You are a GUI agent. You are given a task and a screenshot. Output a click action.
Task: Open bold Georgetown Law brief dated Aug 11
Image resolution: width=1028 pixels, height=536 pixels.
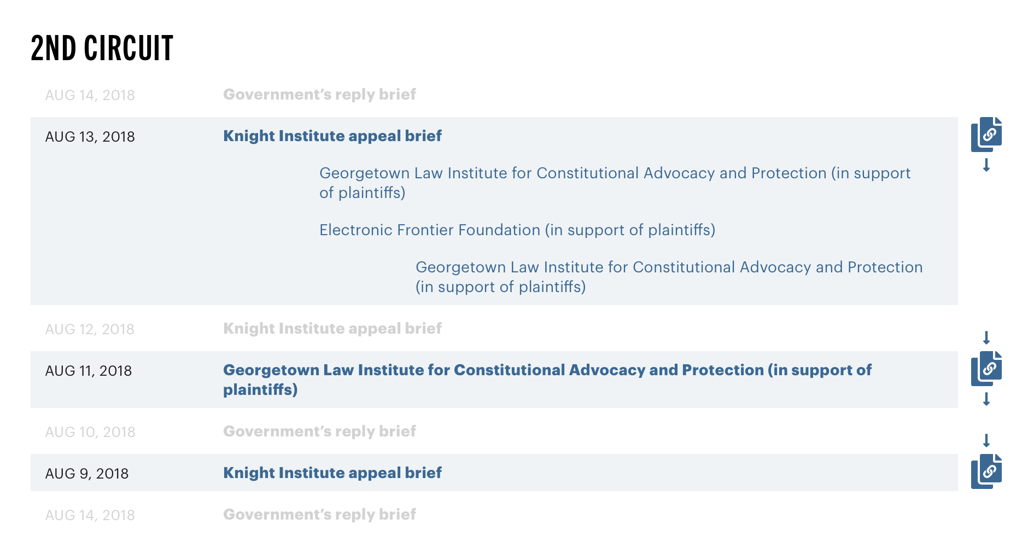(x=547, y=380)
